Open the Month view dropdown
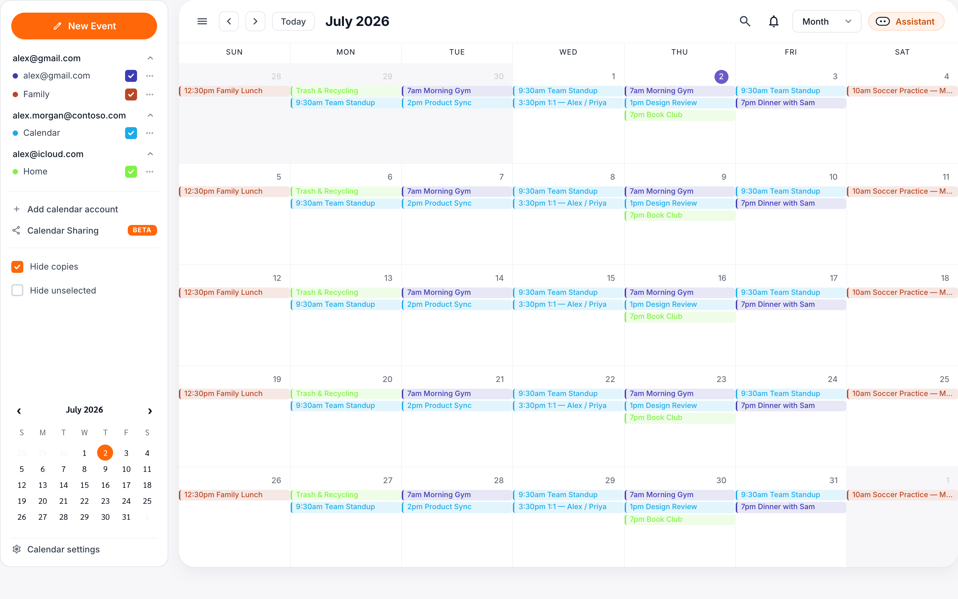The image size is (958, 599). coord(827,21)
